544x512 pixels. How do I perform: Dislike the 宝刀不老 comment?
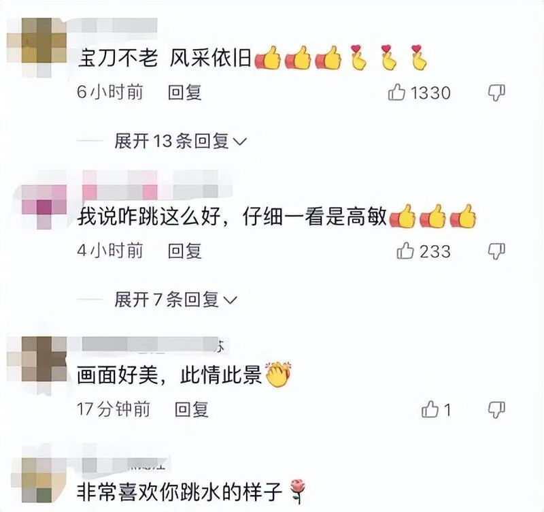point(496,93)
